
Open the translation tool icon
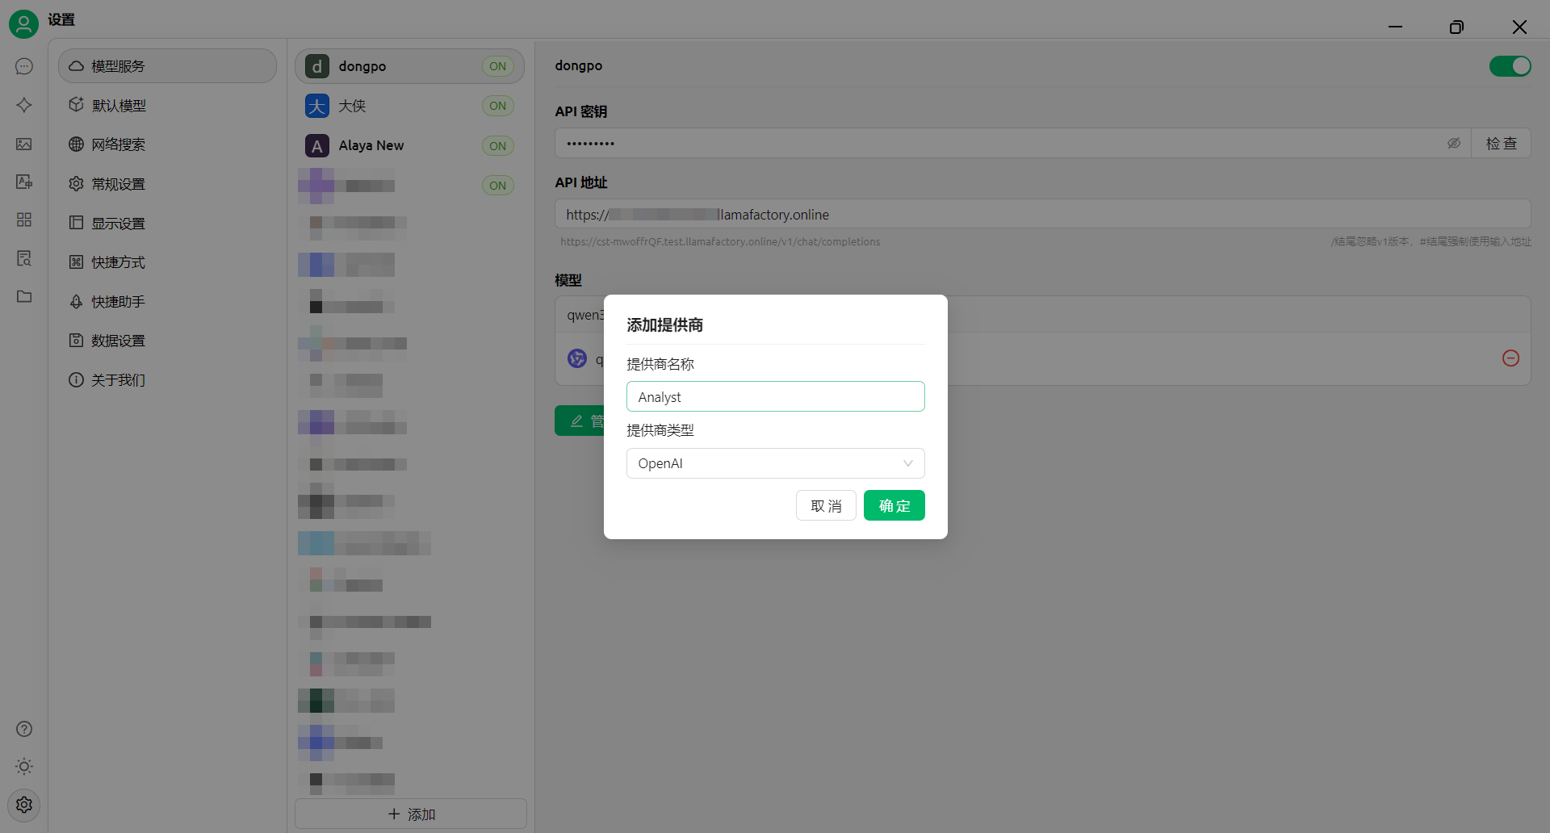[x=23, y=182]
